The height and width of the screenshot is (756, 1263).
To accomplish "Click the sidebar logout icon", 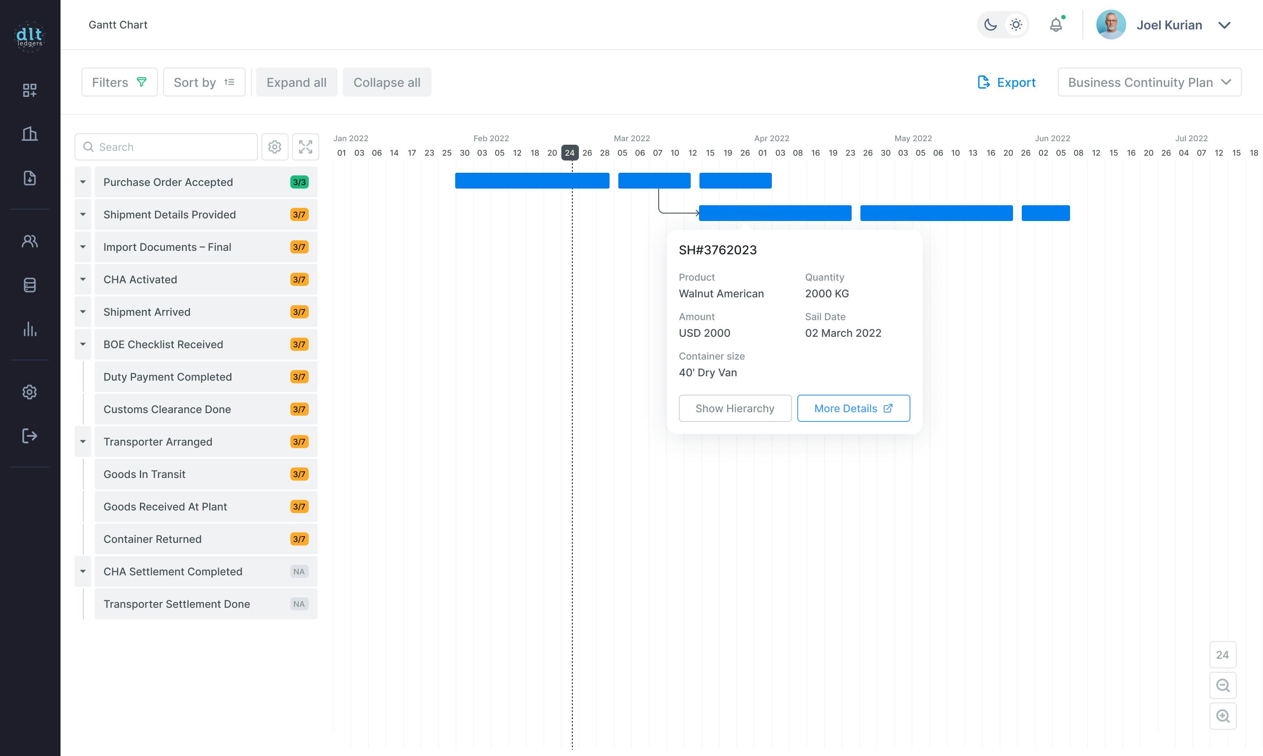I will (x=29, y=436).
